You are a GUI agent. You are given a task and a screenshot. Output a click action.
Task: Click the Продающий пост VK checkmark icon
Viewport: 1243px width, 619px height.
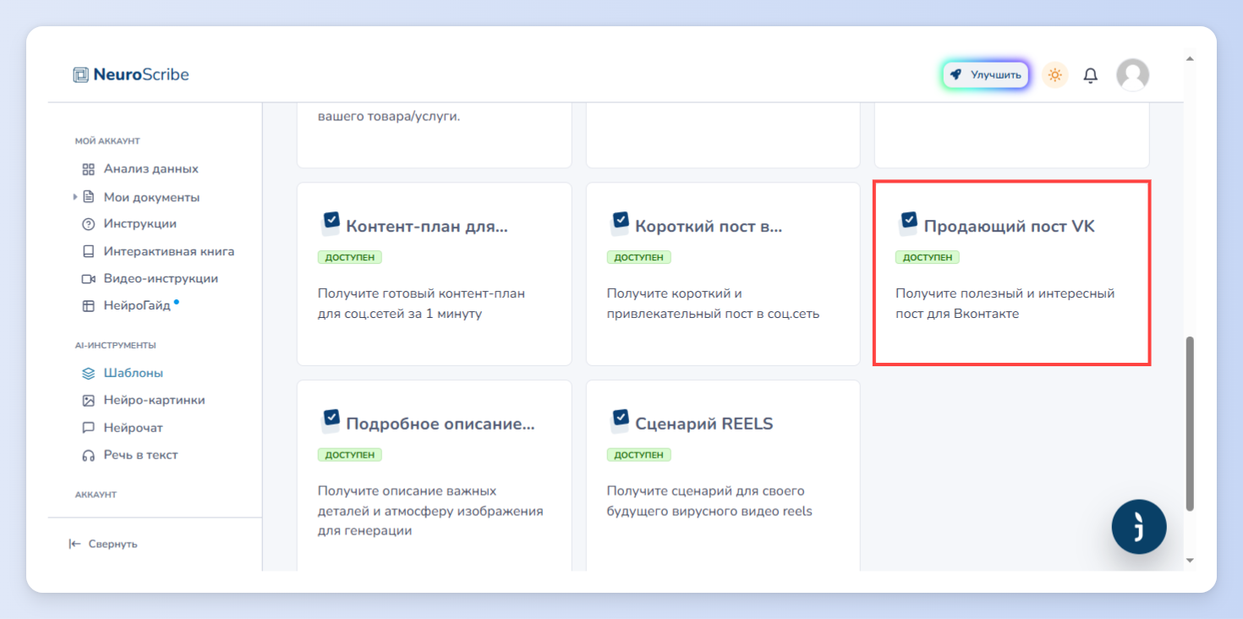[908, 222]
